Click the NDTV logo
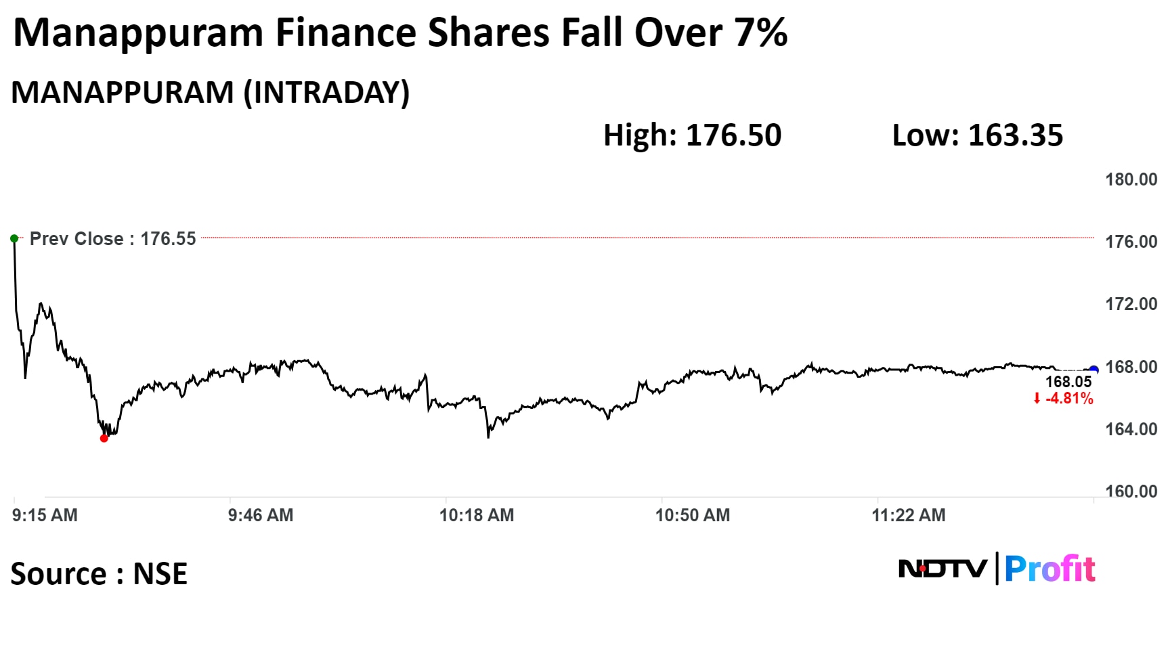 tap(942, 569)
